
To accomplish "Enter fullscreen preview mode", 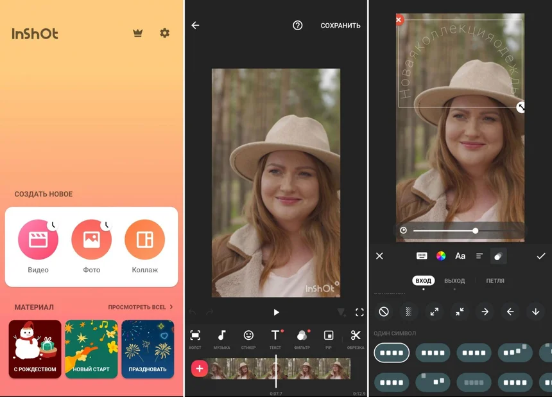I will point(359,312).
